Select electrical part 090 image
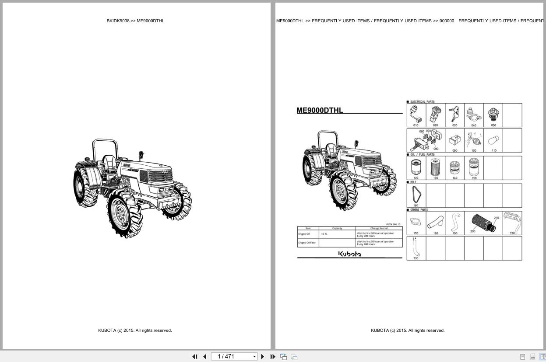The image size is (546, 362). [454, 140]
